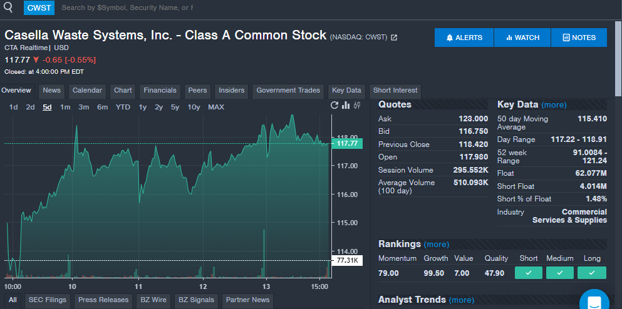Click the Bid value 116.750

pyautogui.click(x=474, y=131)
